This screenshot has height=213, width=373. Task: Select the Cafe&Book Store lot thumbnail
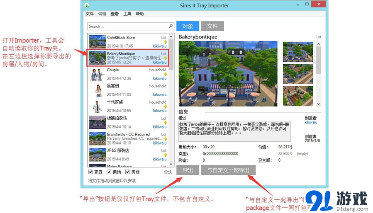tap(98, 41)
